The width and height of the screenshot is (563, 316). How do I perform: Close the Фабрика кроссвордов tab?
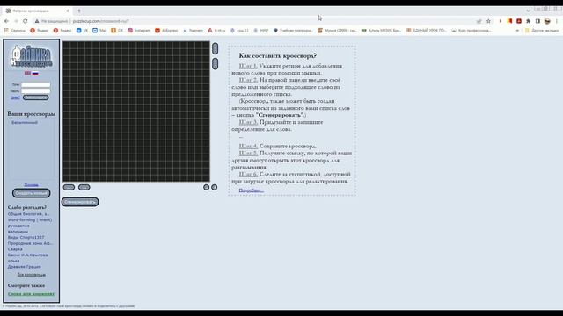click(x=68, y=11)
